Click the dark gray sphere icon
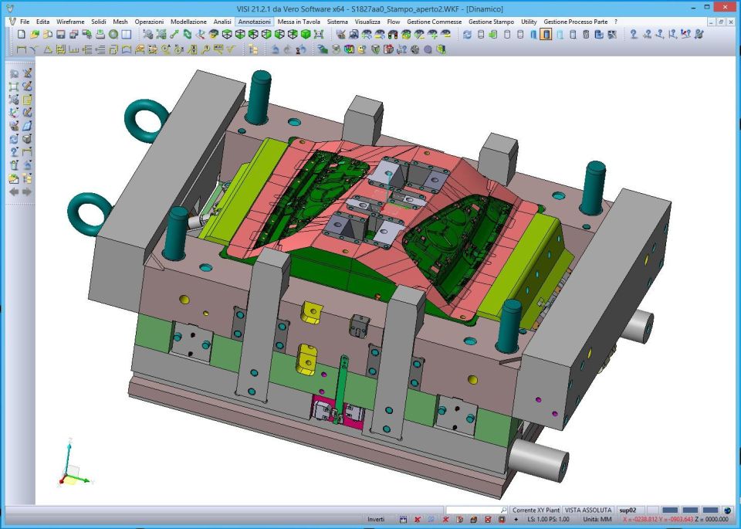This screenshot has width=741, height=529. [415, 49]
